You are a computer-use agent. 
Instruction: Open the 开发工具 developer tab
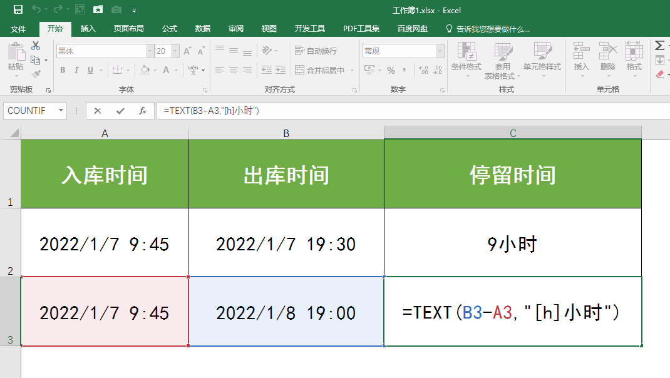point(310,29)
